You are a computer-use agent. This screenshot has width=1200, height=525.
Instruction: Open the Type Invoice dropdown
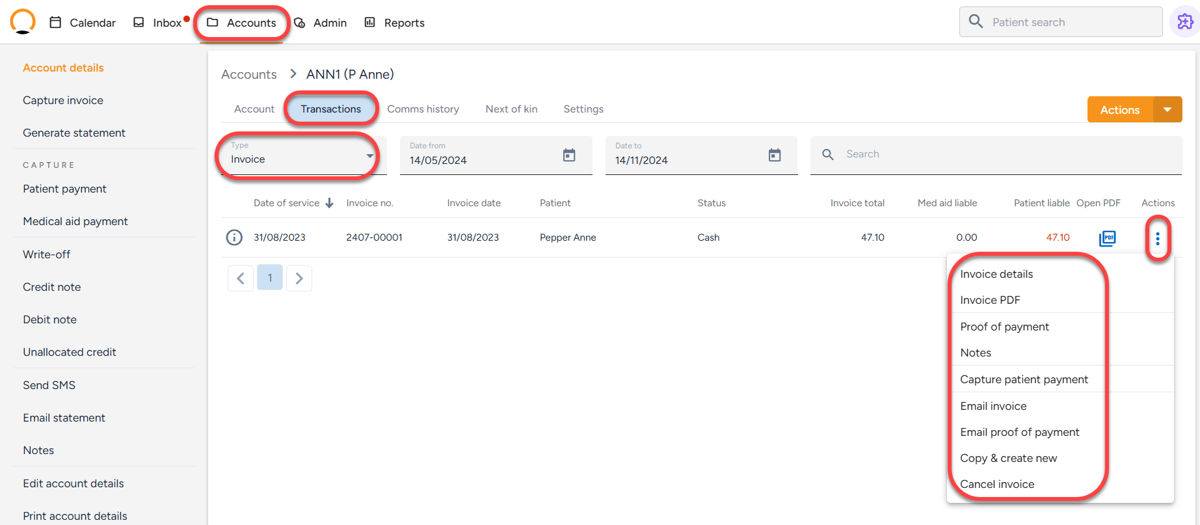pos(302,155)
